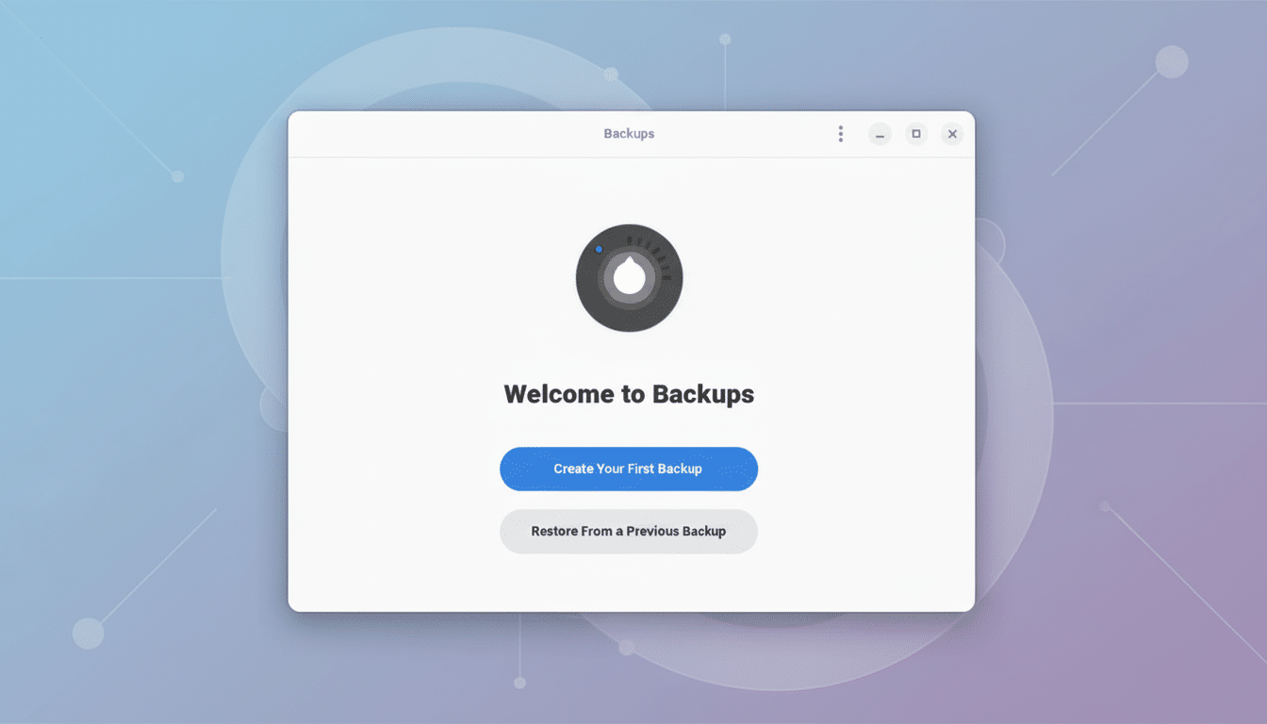Click the Welcome to Backups heading

[629, 394]
